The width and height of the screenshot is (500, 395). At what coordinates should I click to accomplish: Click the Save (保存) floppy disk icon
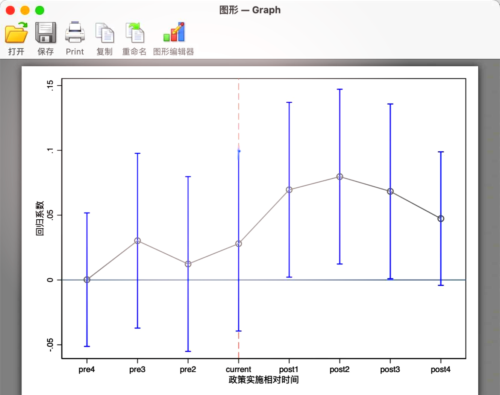point(45,32)
